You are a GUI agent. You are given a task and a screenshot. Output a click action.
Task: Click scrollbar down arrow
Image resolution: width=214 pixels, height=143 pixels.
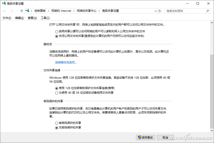coord(212,130)
